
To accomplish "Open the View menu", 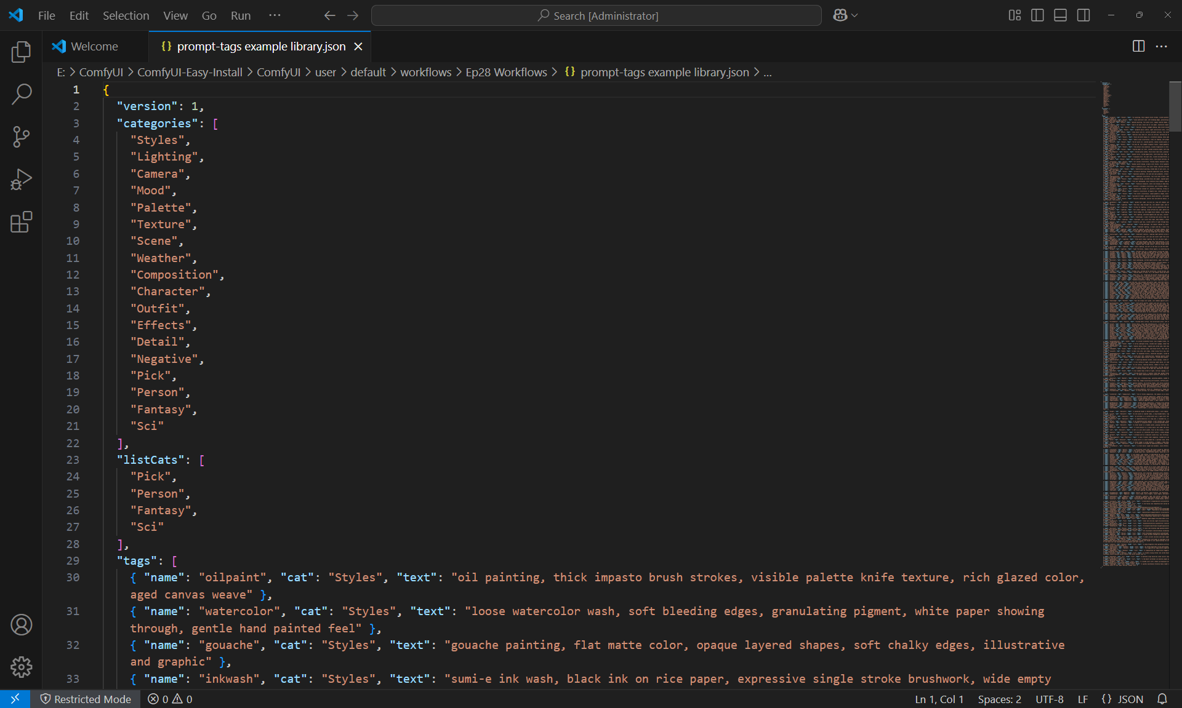I will [175, 15].
